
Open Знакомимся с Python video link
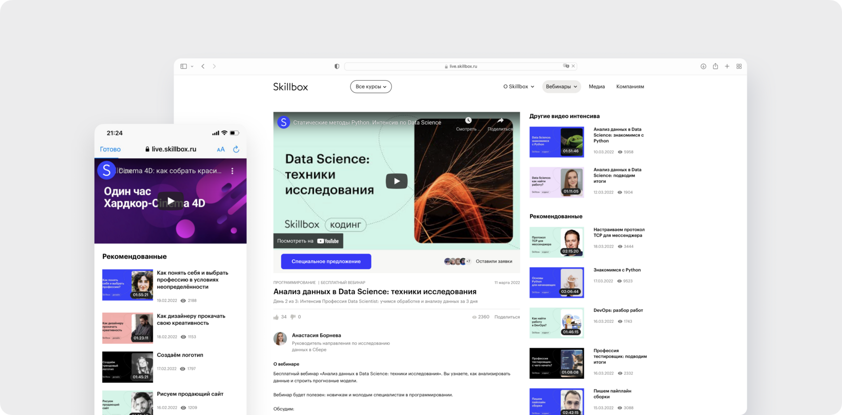point(617,270)
